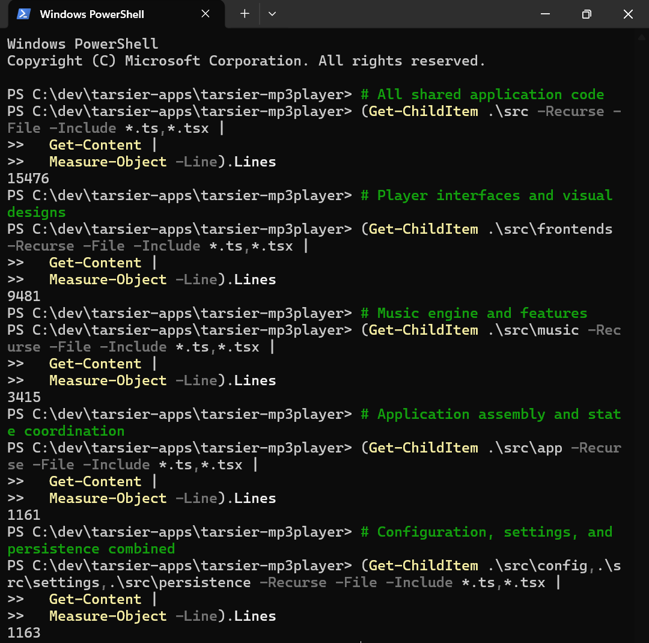
Task: Click the output value 15476
Action: point(28,178)
